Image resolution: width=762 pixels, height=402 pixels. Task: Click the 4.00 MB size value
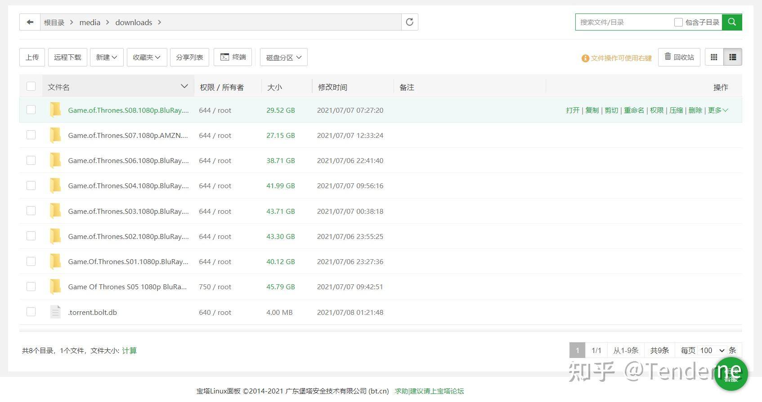pyautogui.click(x=279, y=312)
